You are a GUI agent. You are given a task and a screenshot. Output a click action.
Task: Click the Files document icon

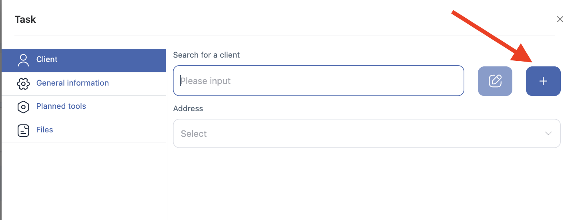(24, 130)
